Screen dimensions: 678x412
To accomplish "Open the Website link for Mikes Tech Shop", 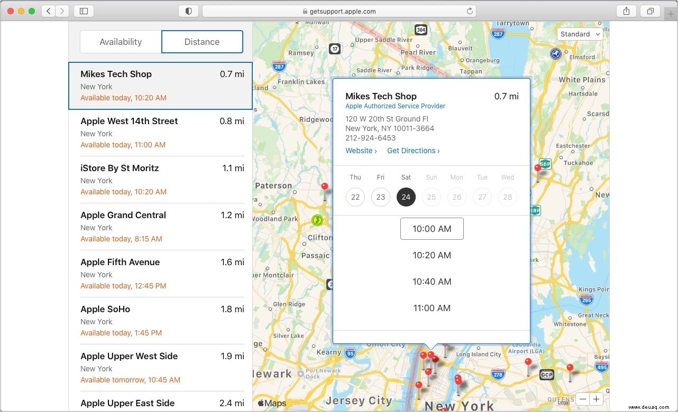I will 361,151.
